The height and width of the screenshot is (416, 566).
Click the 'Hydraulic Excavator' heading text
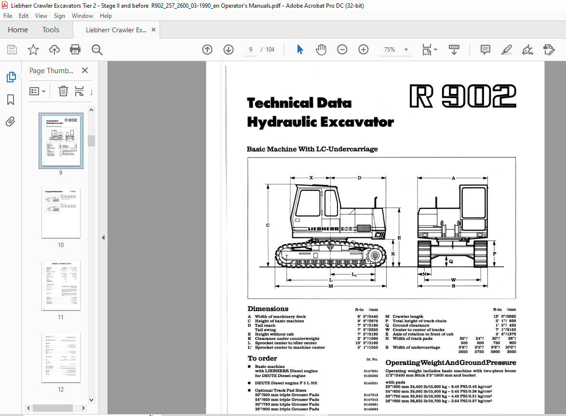(320, 122)
